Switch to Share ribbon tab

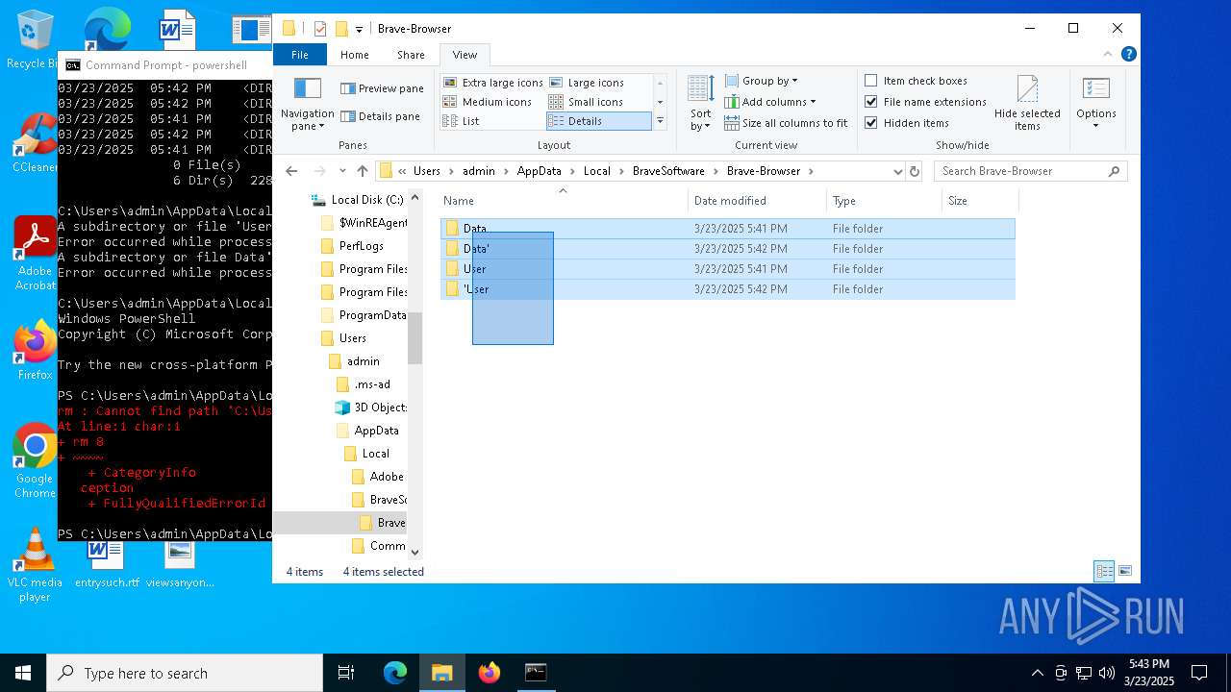(x=411, y=55)
